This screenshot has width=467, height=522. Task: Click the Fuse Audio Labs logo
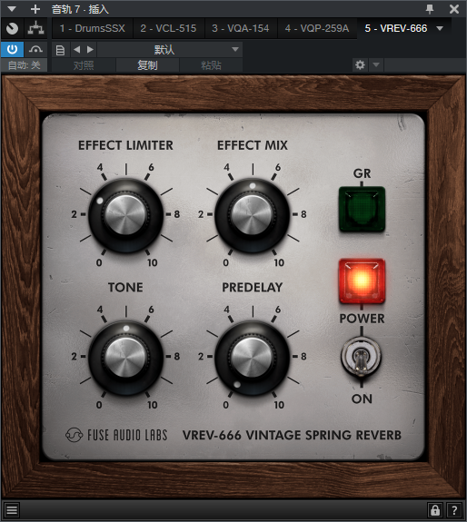pyautogui.click(x=116, y=435)
